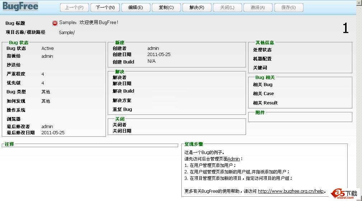Click the 浏览器 label
The image size is (362, 201).
(x=14, y=119)
